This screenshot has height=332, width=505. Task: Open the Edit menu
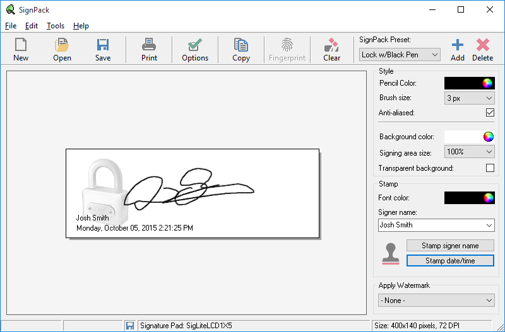click(x=31, y=26)
